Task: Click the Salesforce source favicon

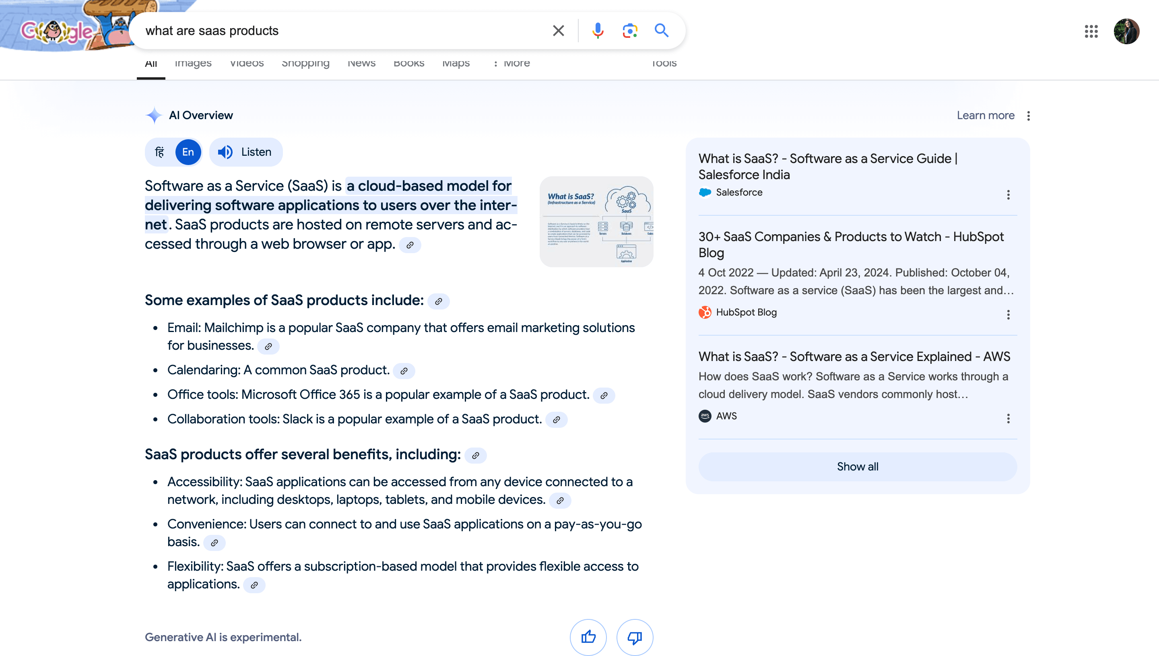Action: [705, 192]
